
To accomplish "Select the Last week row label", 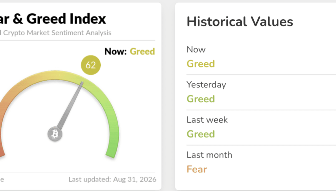I will (207, 120).
